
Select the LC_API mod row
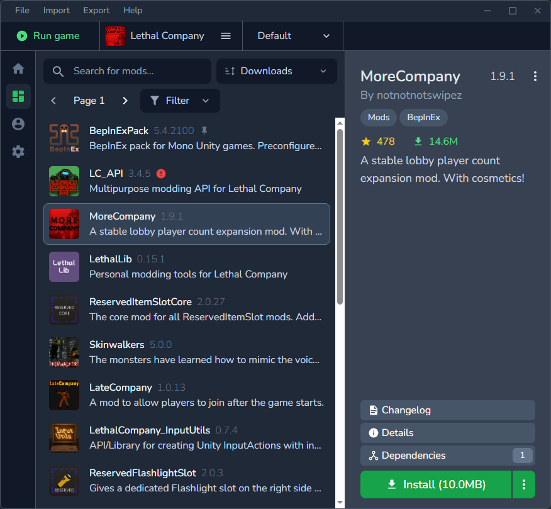[187, 181]
